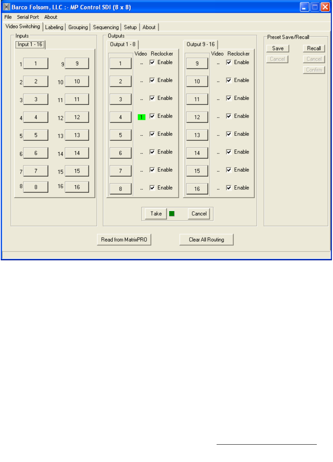Click the Take button
333x462 pixels.
click(156, 214)
